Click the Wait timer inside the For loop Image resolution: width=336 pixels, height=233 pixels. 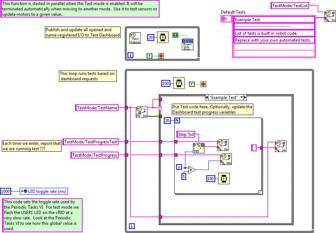(x=223, y=179)
